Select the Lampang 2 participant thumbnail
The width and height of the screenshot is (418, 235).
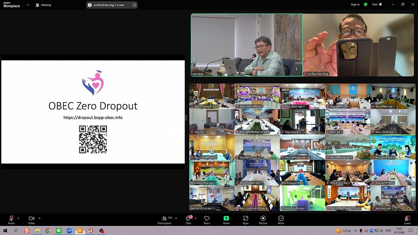click(x=347, y=173)
